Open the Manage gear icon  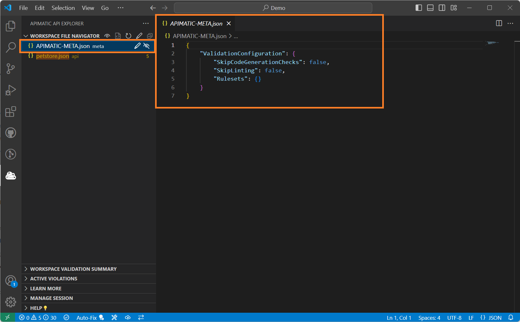[11, 302]
